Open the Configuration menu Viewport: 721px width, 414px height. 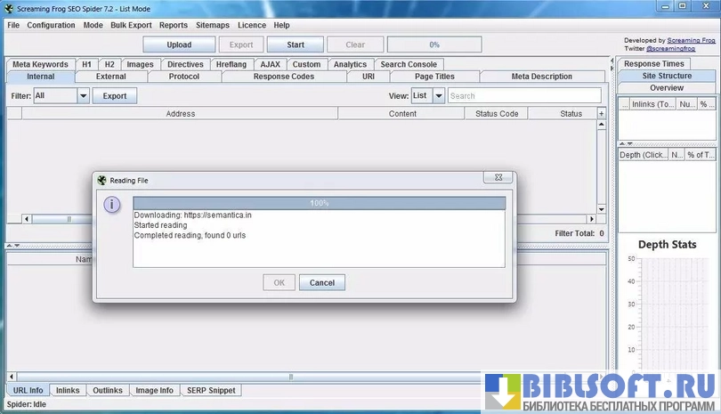click(x=51, y=25)
